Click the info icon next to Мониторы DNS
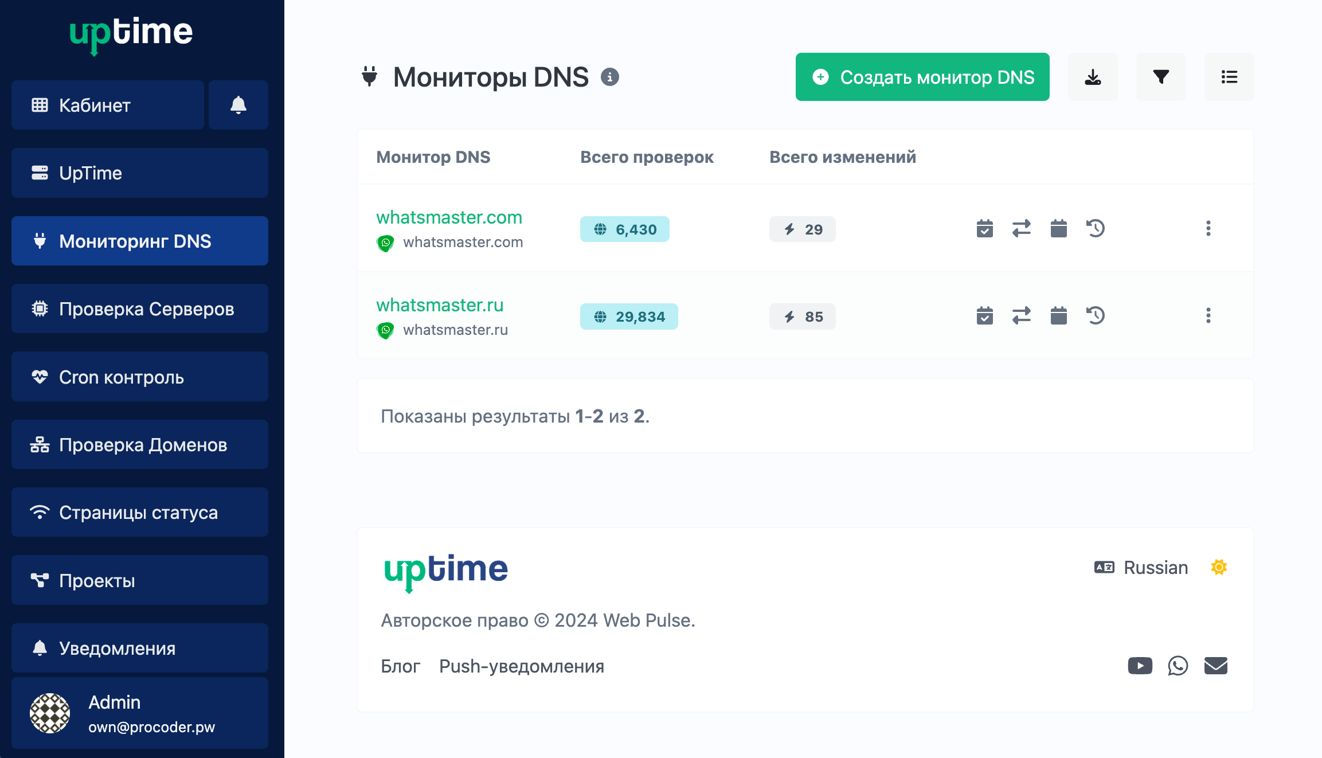 (x=610, y=77)
